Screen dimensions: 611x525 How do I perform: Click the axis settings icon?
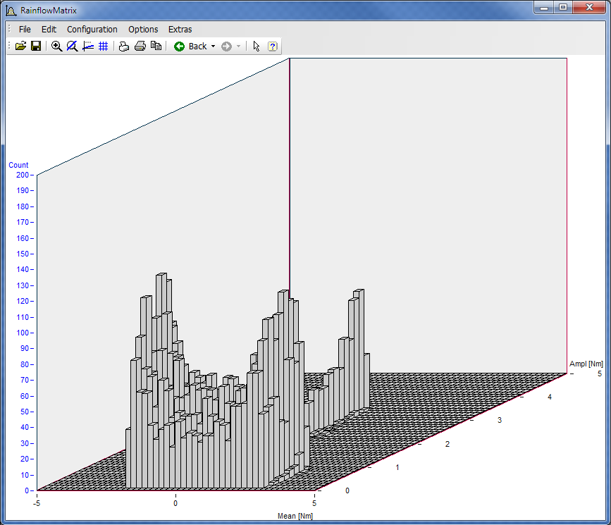tap(87, 47)
